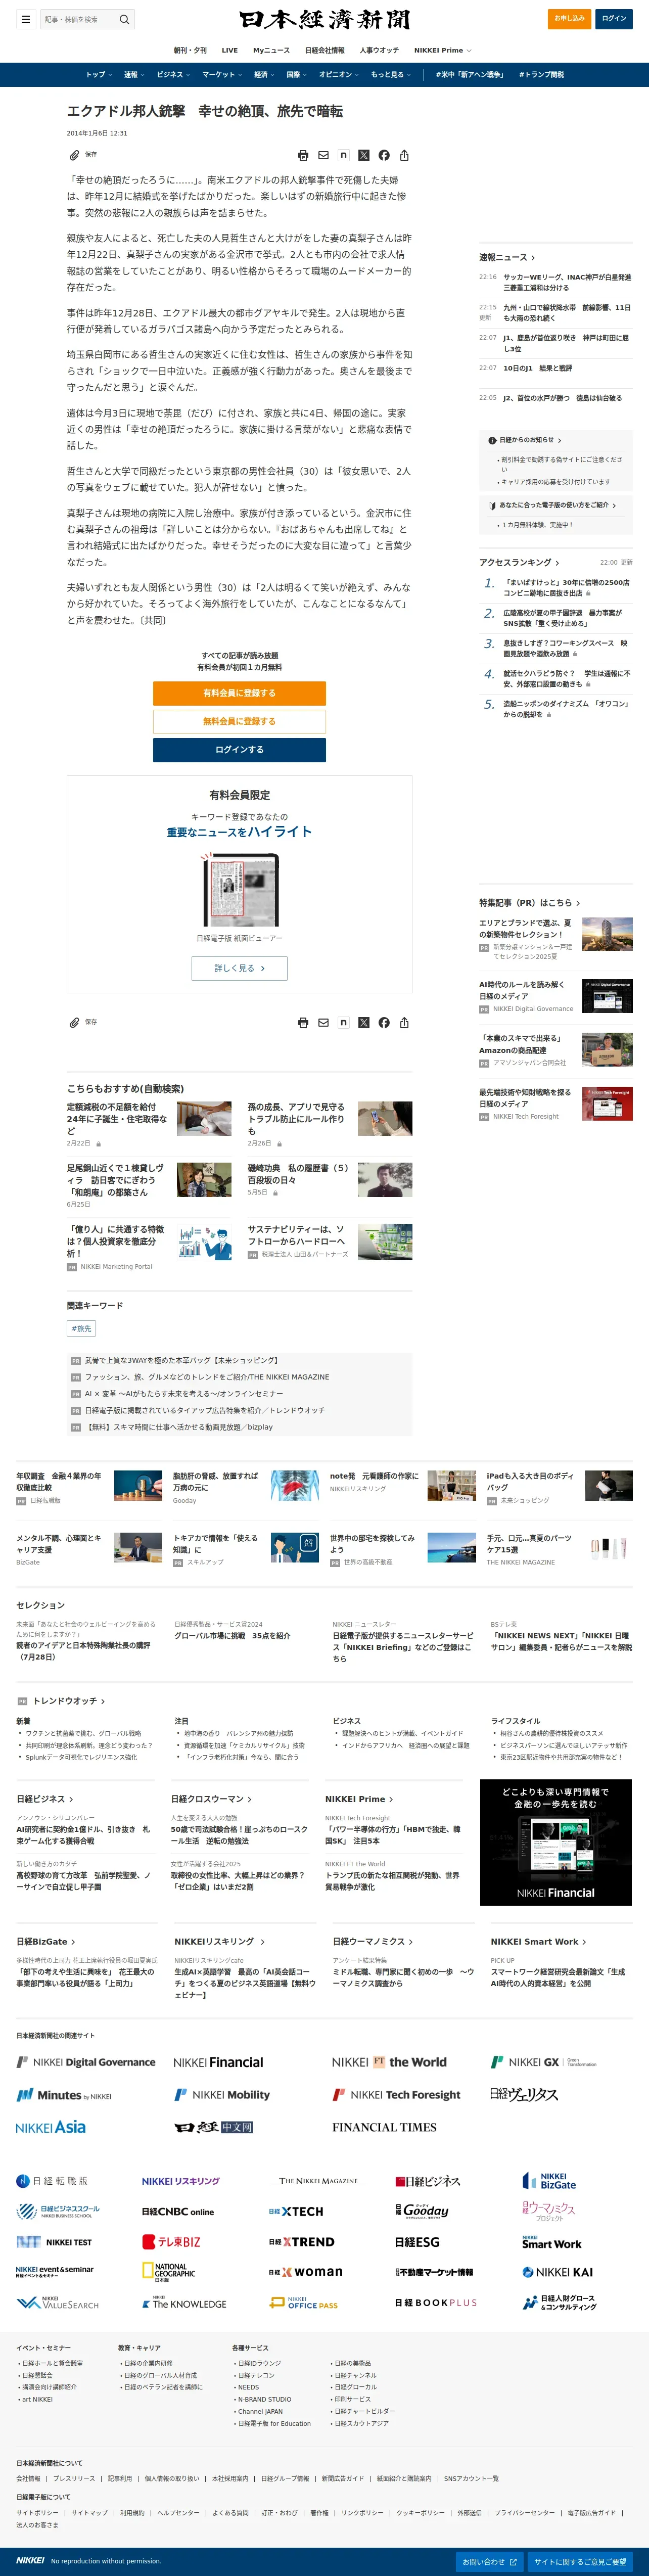Click the blue ログイン header button

(x=614, y=18)
